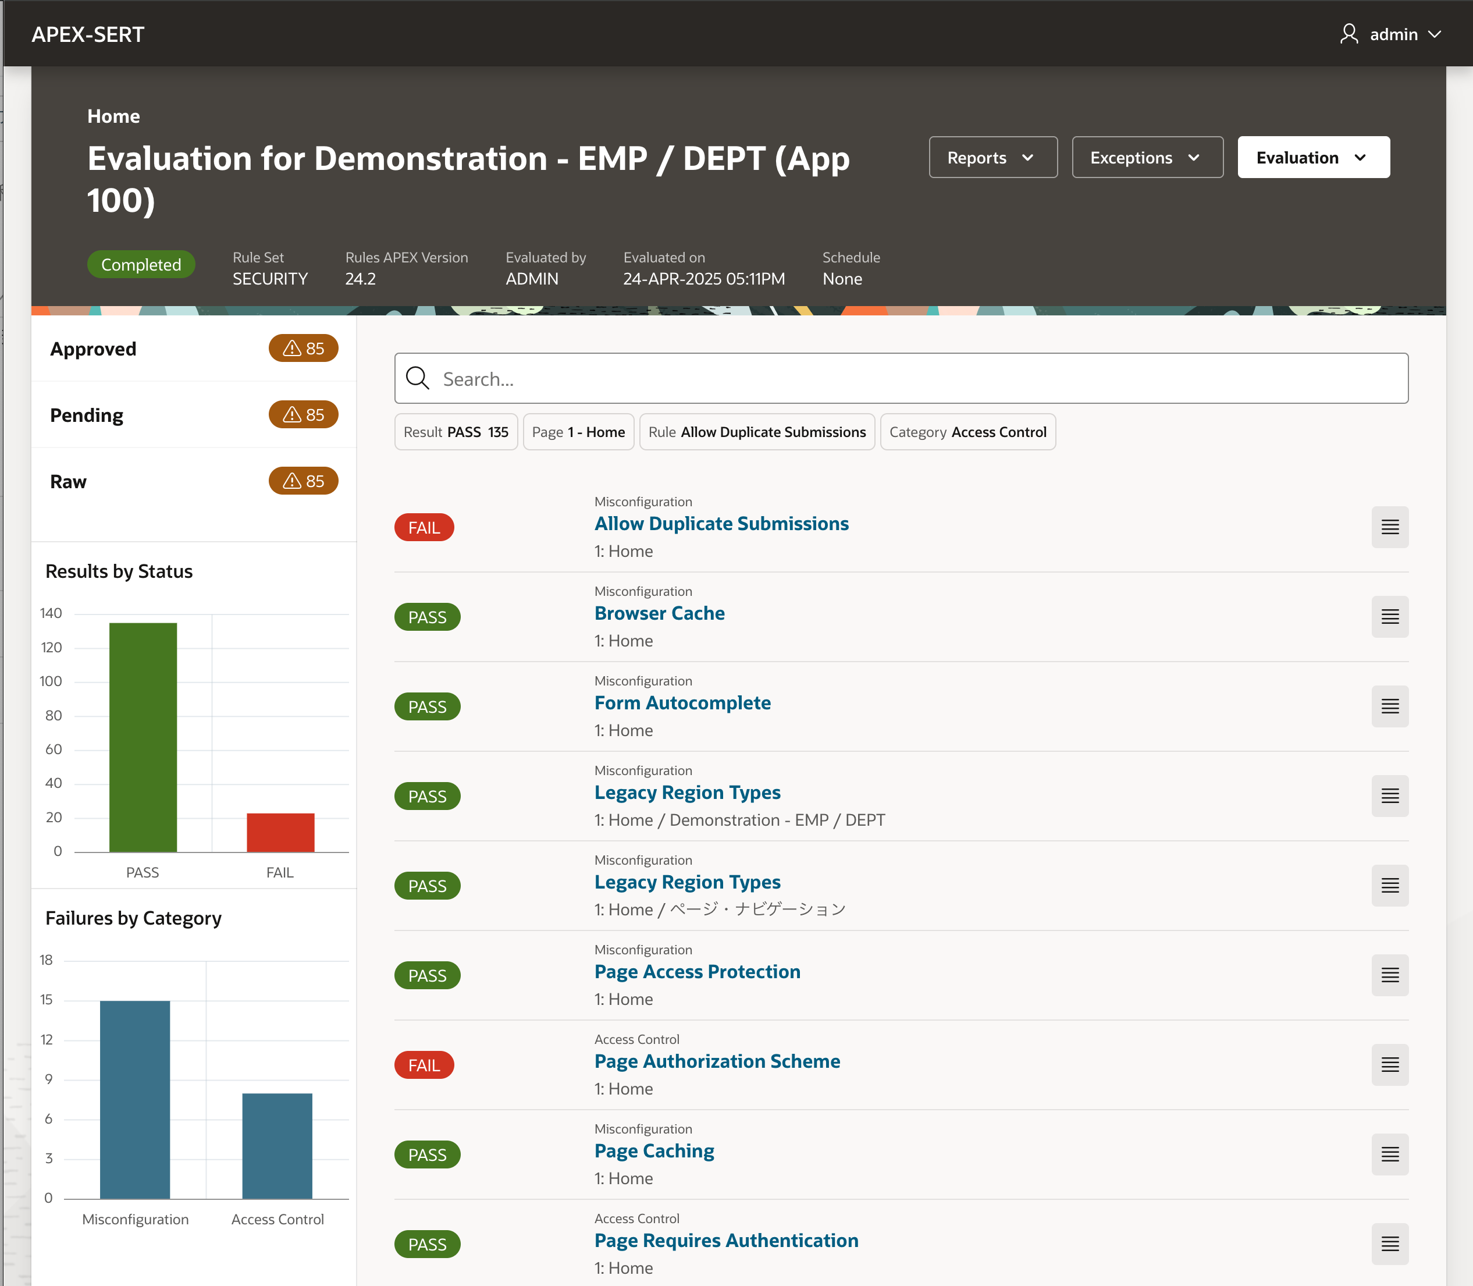This screenshot has height=1286, width=1473.
Task: Open row menu for Page Authorization Scheme
Action: tap(1389, 1064)
